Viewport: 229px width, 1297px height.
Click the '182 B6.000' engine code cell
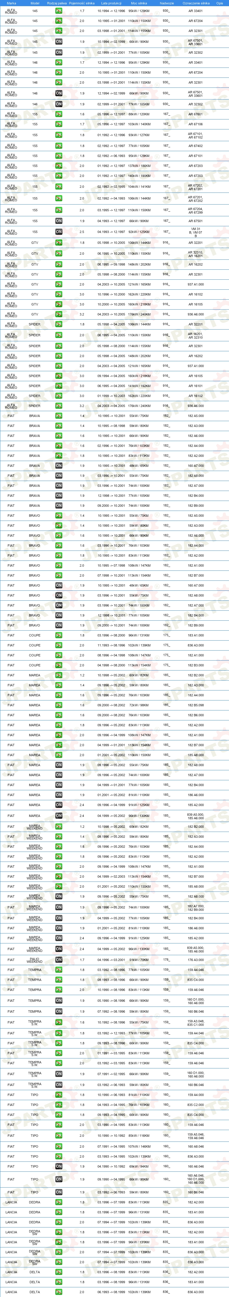click(196, 715)
